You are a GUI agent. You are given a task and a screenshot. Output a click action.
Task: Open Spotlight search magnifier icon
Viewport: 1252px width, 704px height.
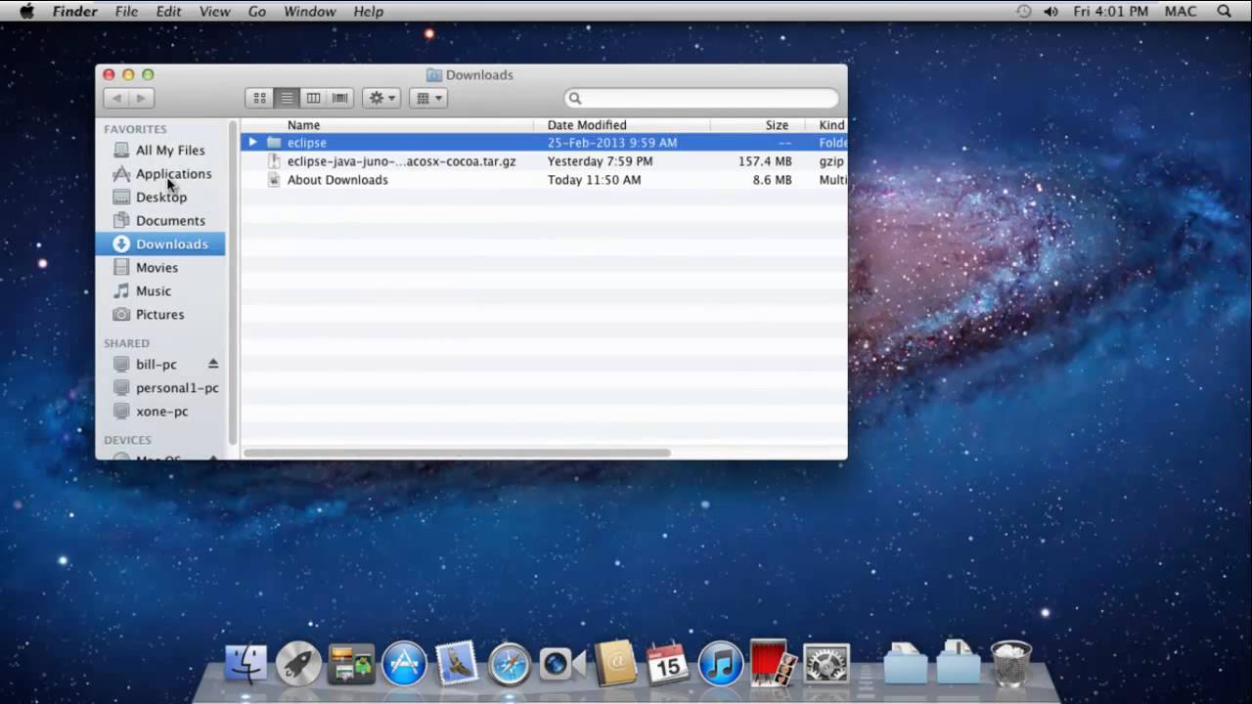[x=1225, y=11]
